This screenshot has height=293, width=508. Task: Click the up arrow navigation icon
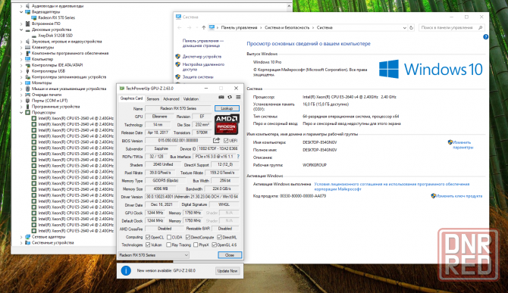(x=203, y=28)
